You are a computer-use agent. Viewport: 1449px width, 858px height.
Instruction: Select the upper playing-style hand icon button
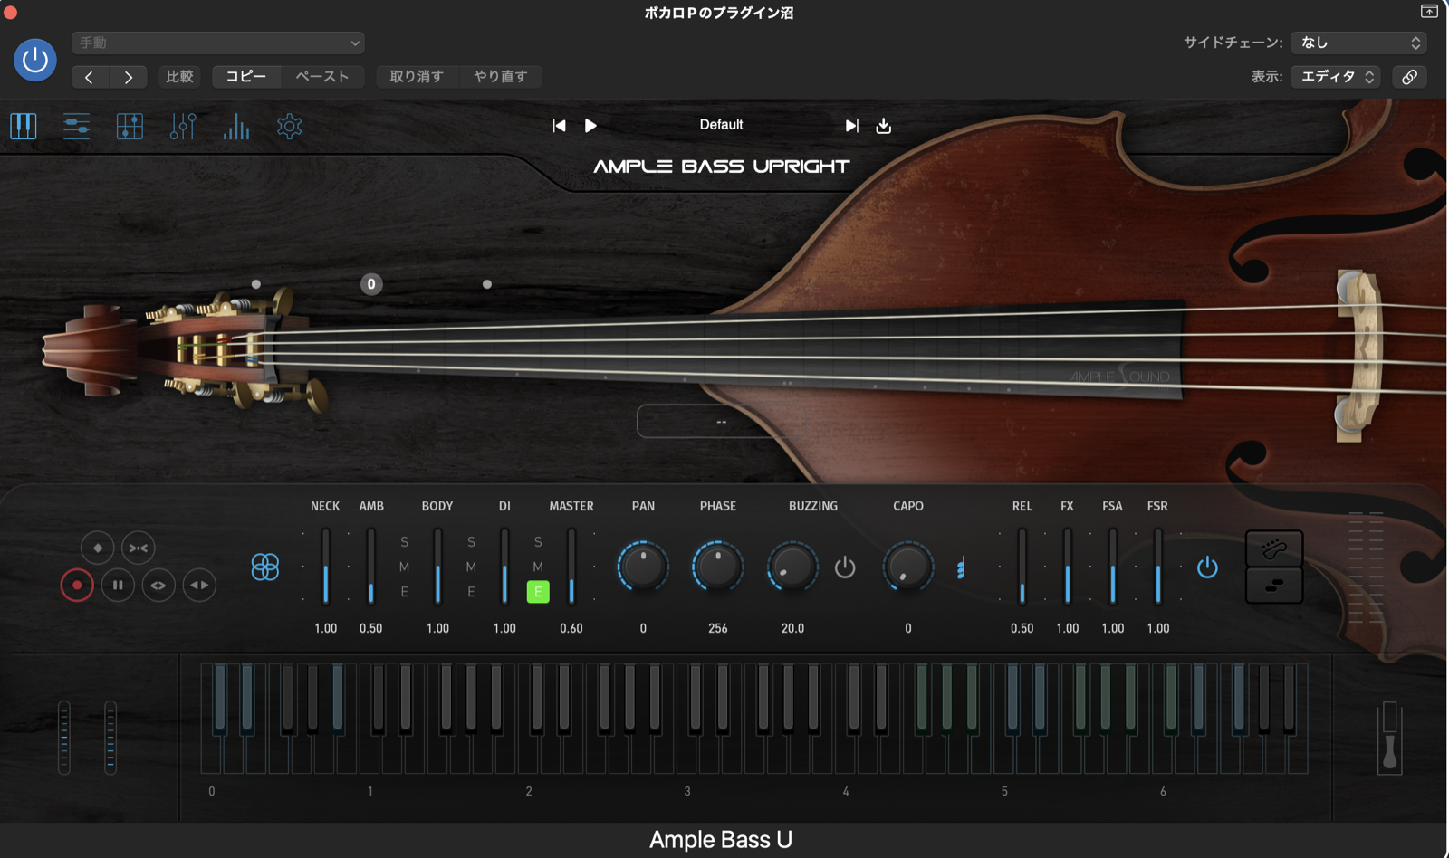pos(1274,548)
